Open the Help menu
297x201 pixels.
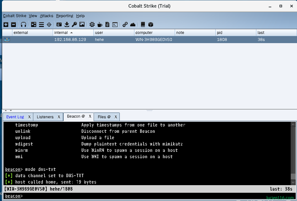pos(80,16)
